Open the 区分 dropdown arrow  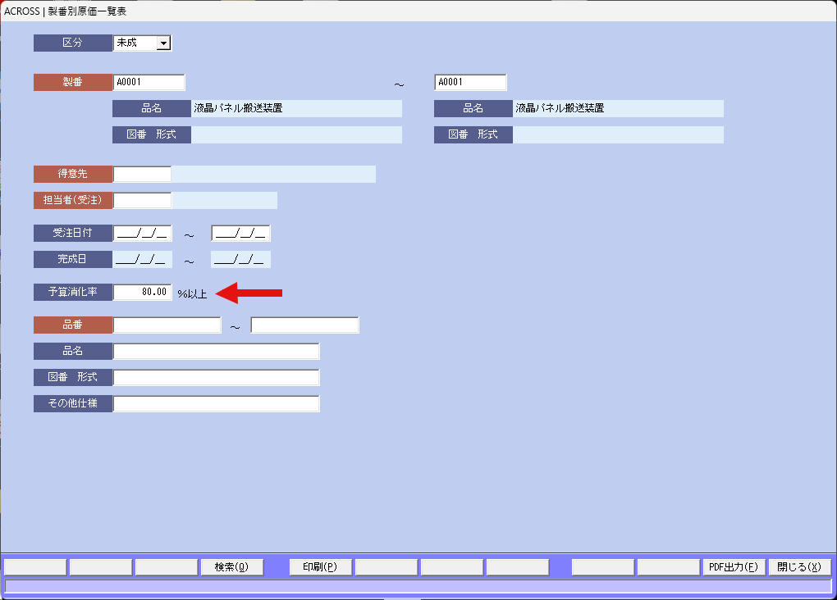pyautogui.click(x=163, y=43)
